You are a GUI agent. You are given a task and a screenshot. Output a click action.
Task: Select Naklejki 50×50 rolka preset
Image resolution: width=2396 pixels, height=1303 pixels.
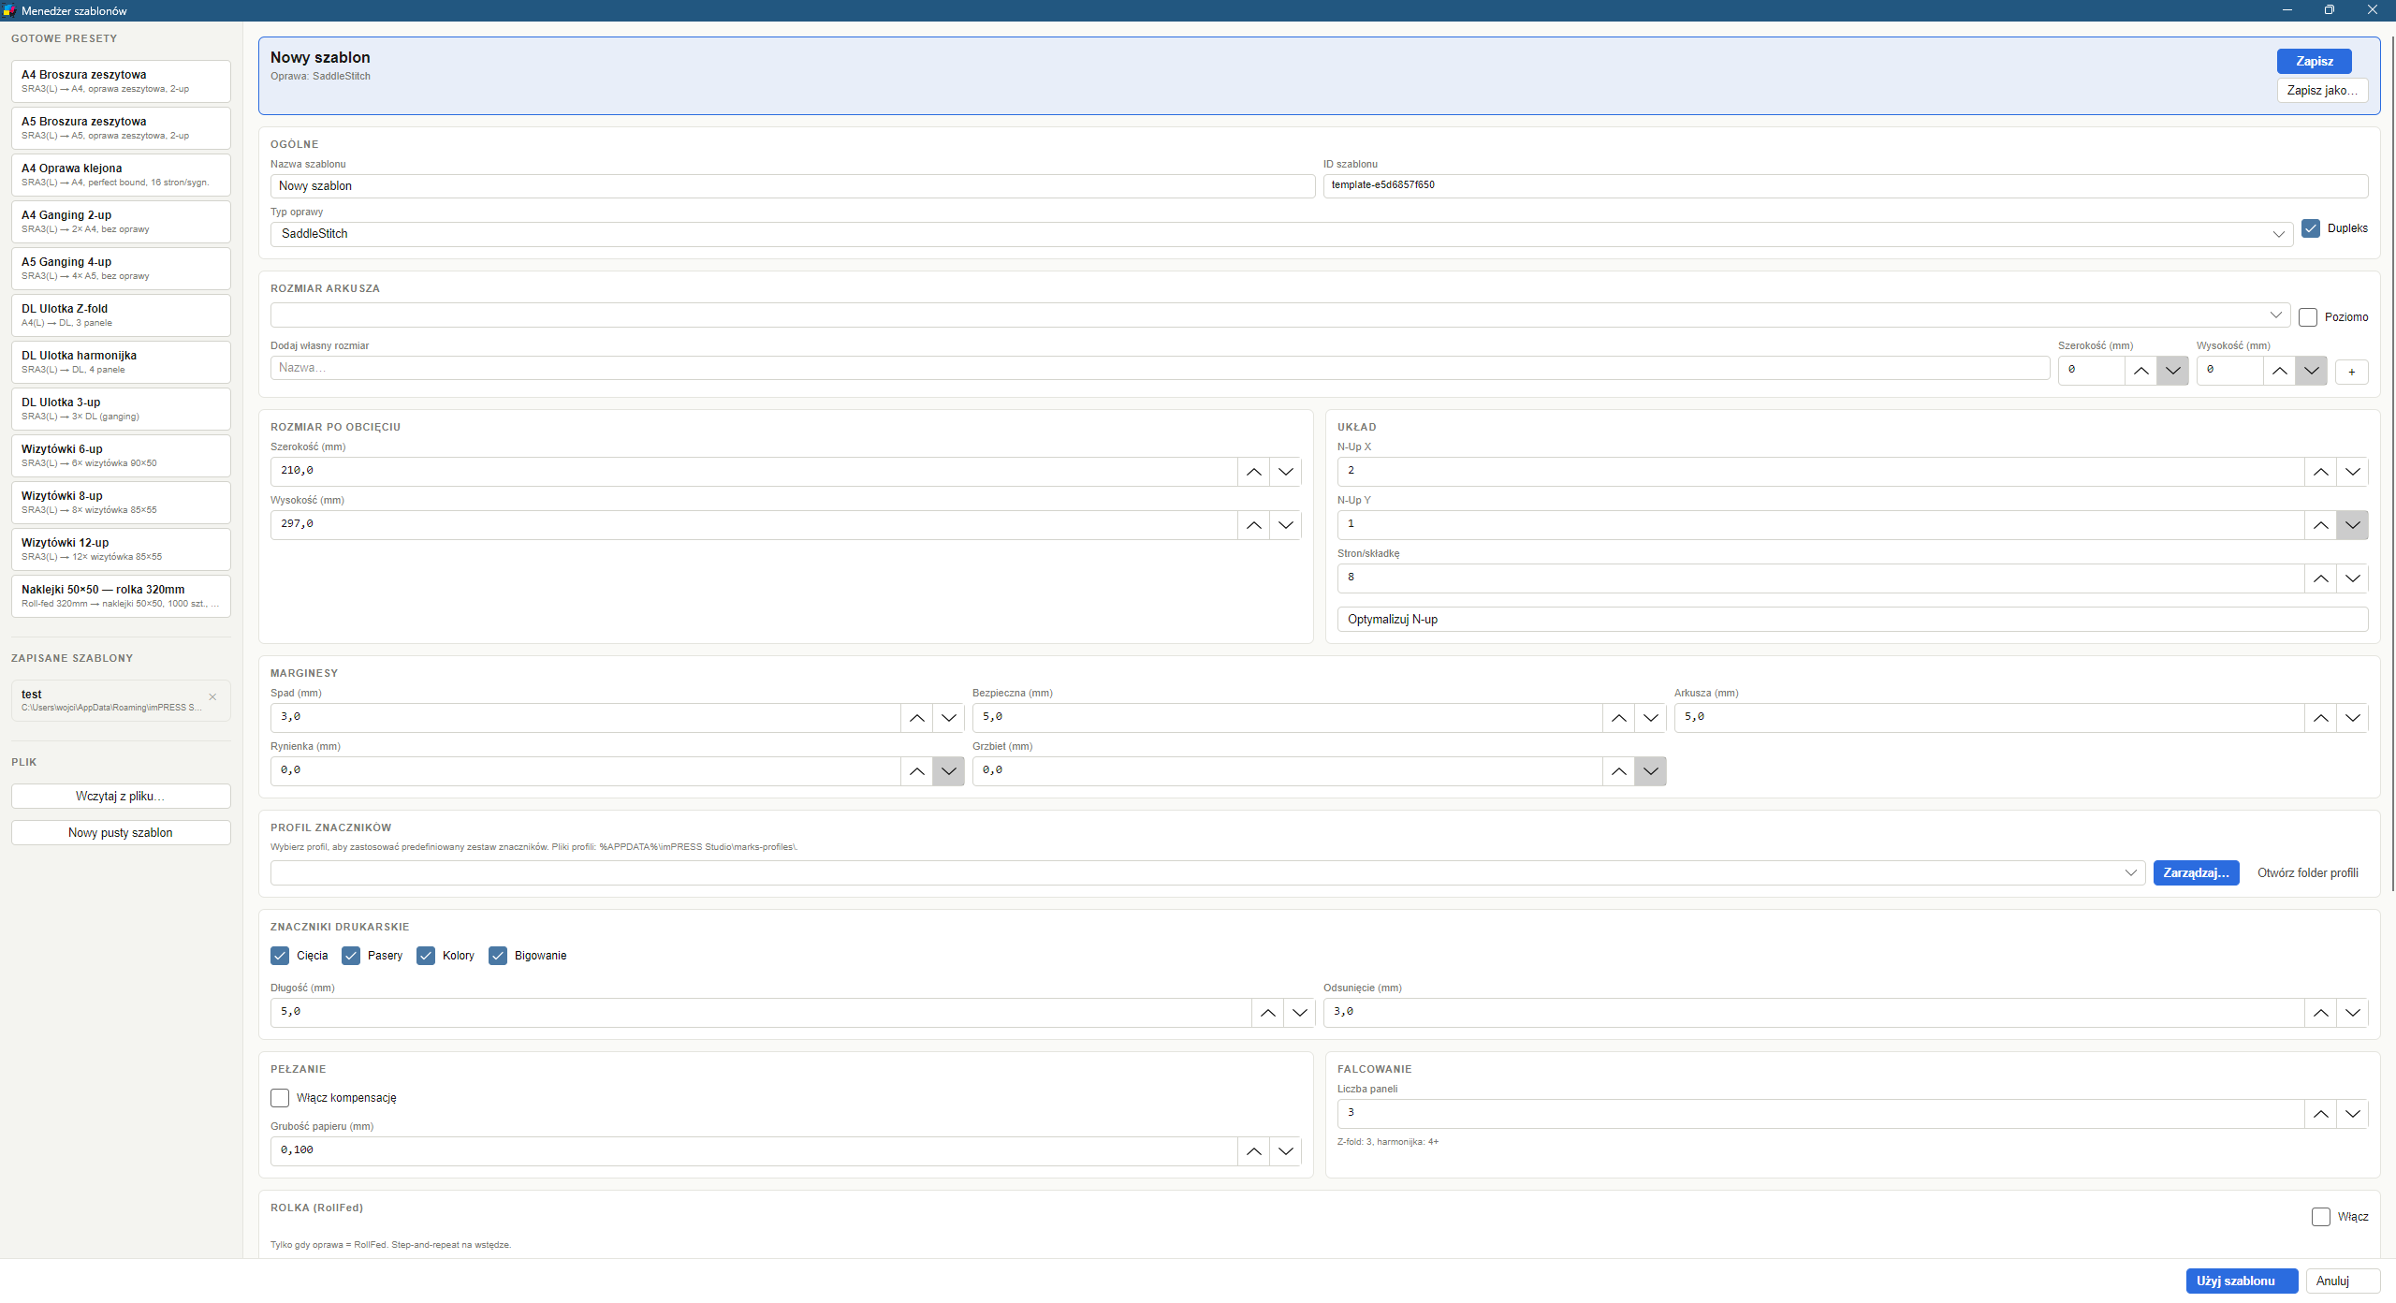pos(121,596)
